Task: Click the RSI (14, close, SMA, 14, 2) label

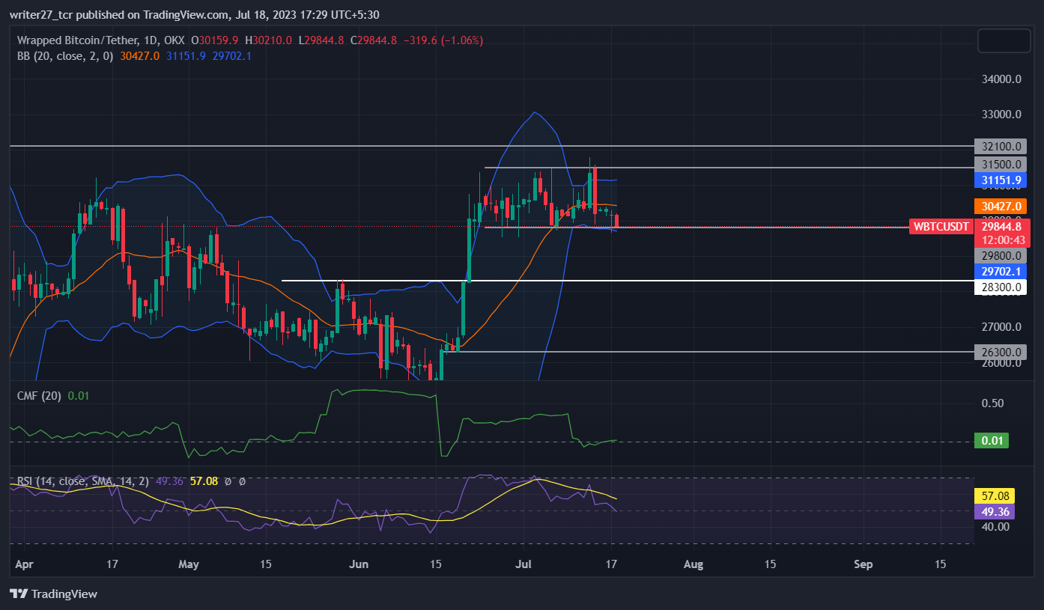Action: click(x=82, y=481)
